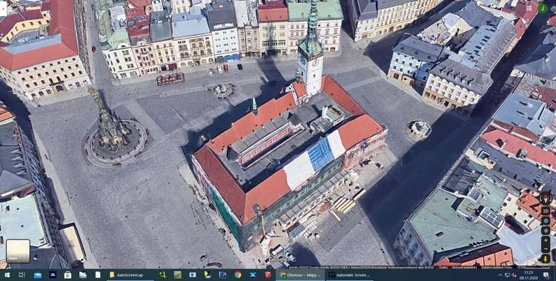Show hidden system tray icons
Screen dimensions: 556x281
click(x=500, y=275)
